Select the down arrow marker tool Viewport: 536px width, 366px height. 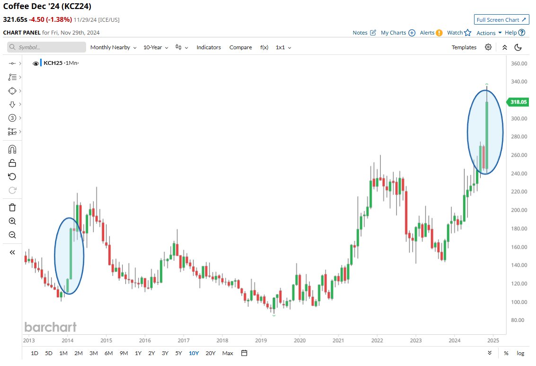pos(12,104)
